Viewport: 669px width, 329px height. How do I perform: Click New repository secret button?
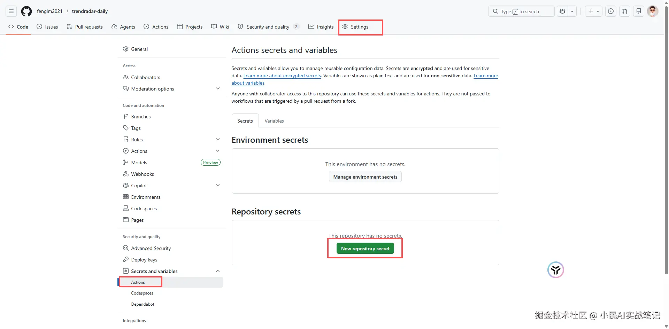click(365, 249)
